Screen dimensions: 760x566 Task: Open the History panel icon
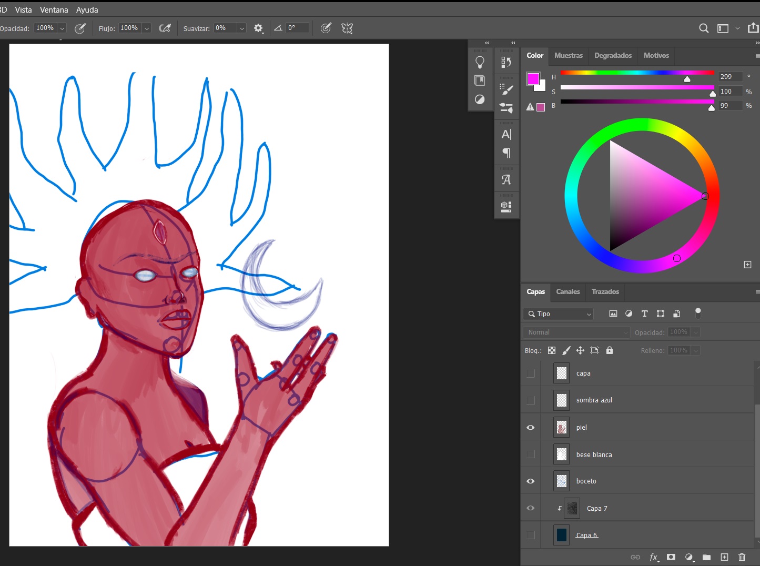(506, 62)
